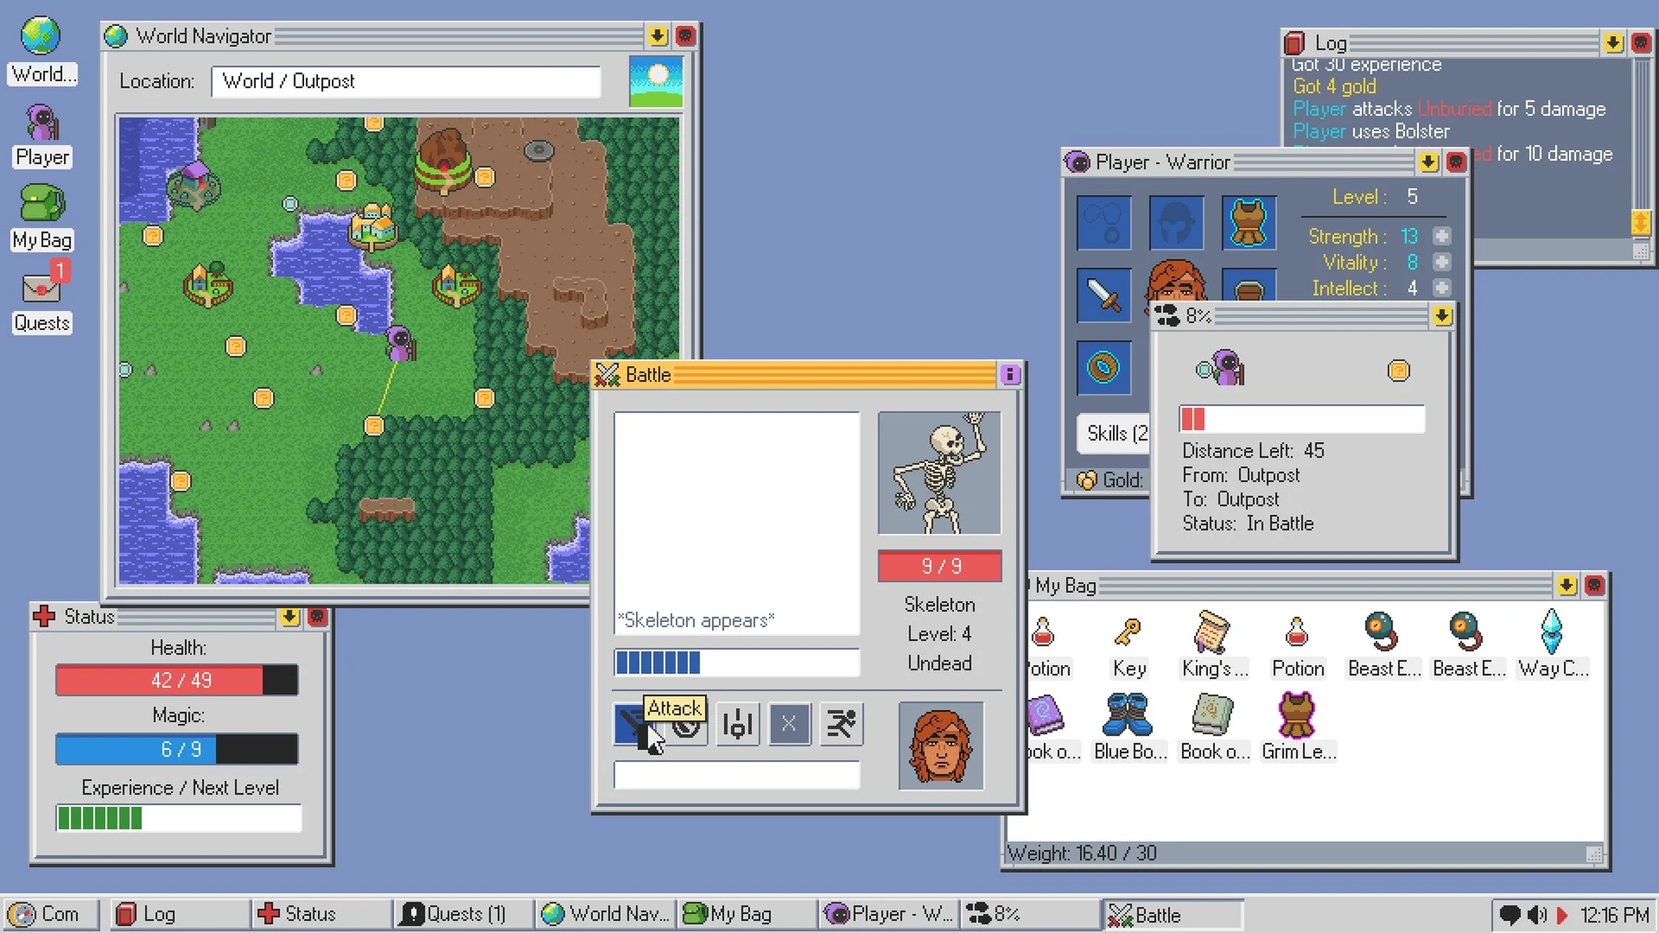The width and height of the screenshot is (1659, 933).
Task: Click the flee/escape battle icon
Action: click(841, 723)
